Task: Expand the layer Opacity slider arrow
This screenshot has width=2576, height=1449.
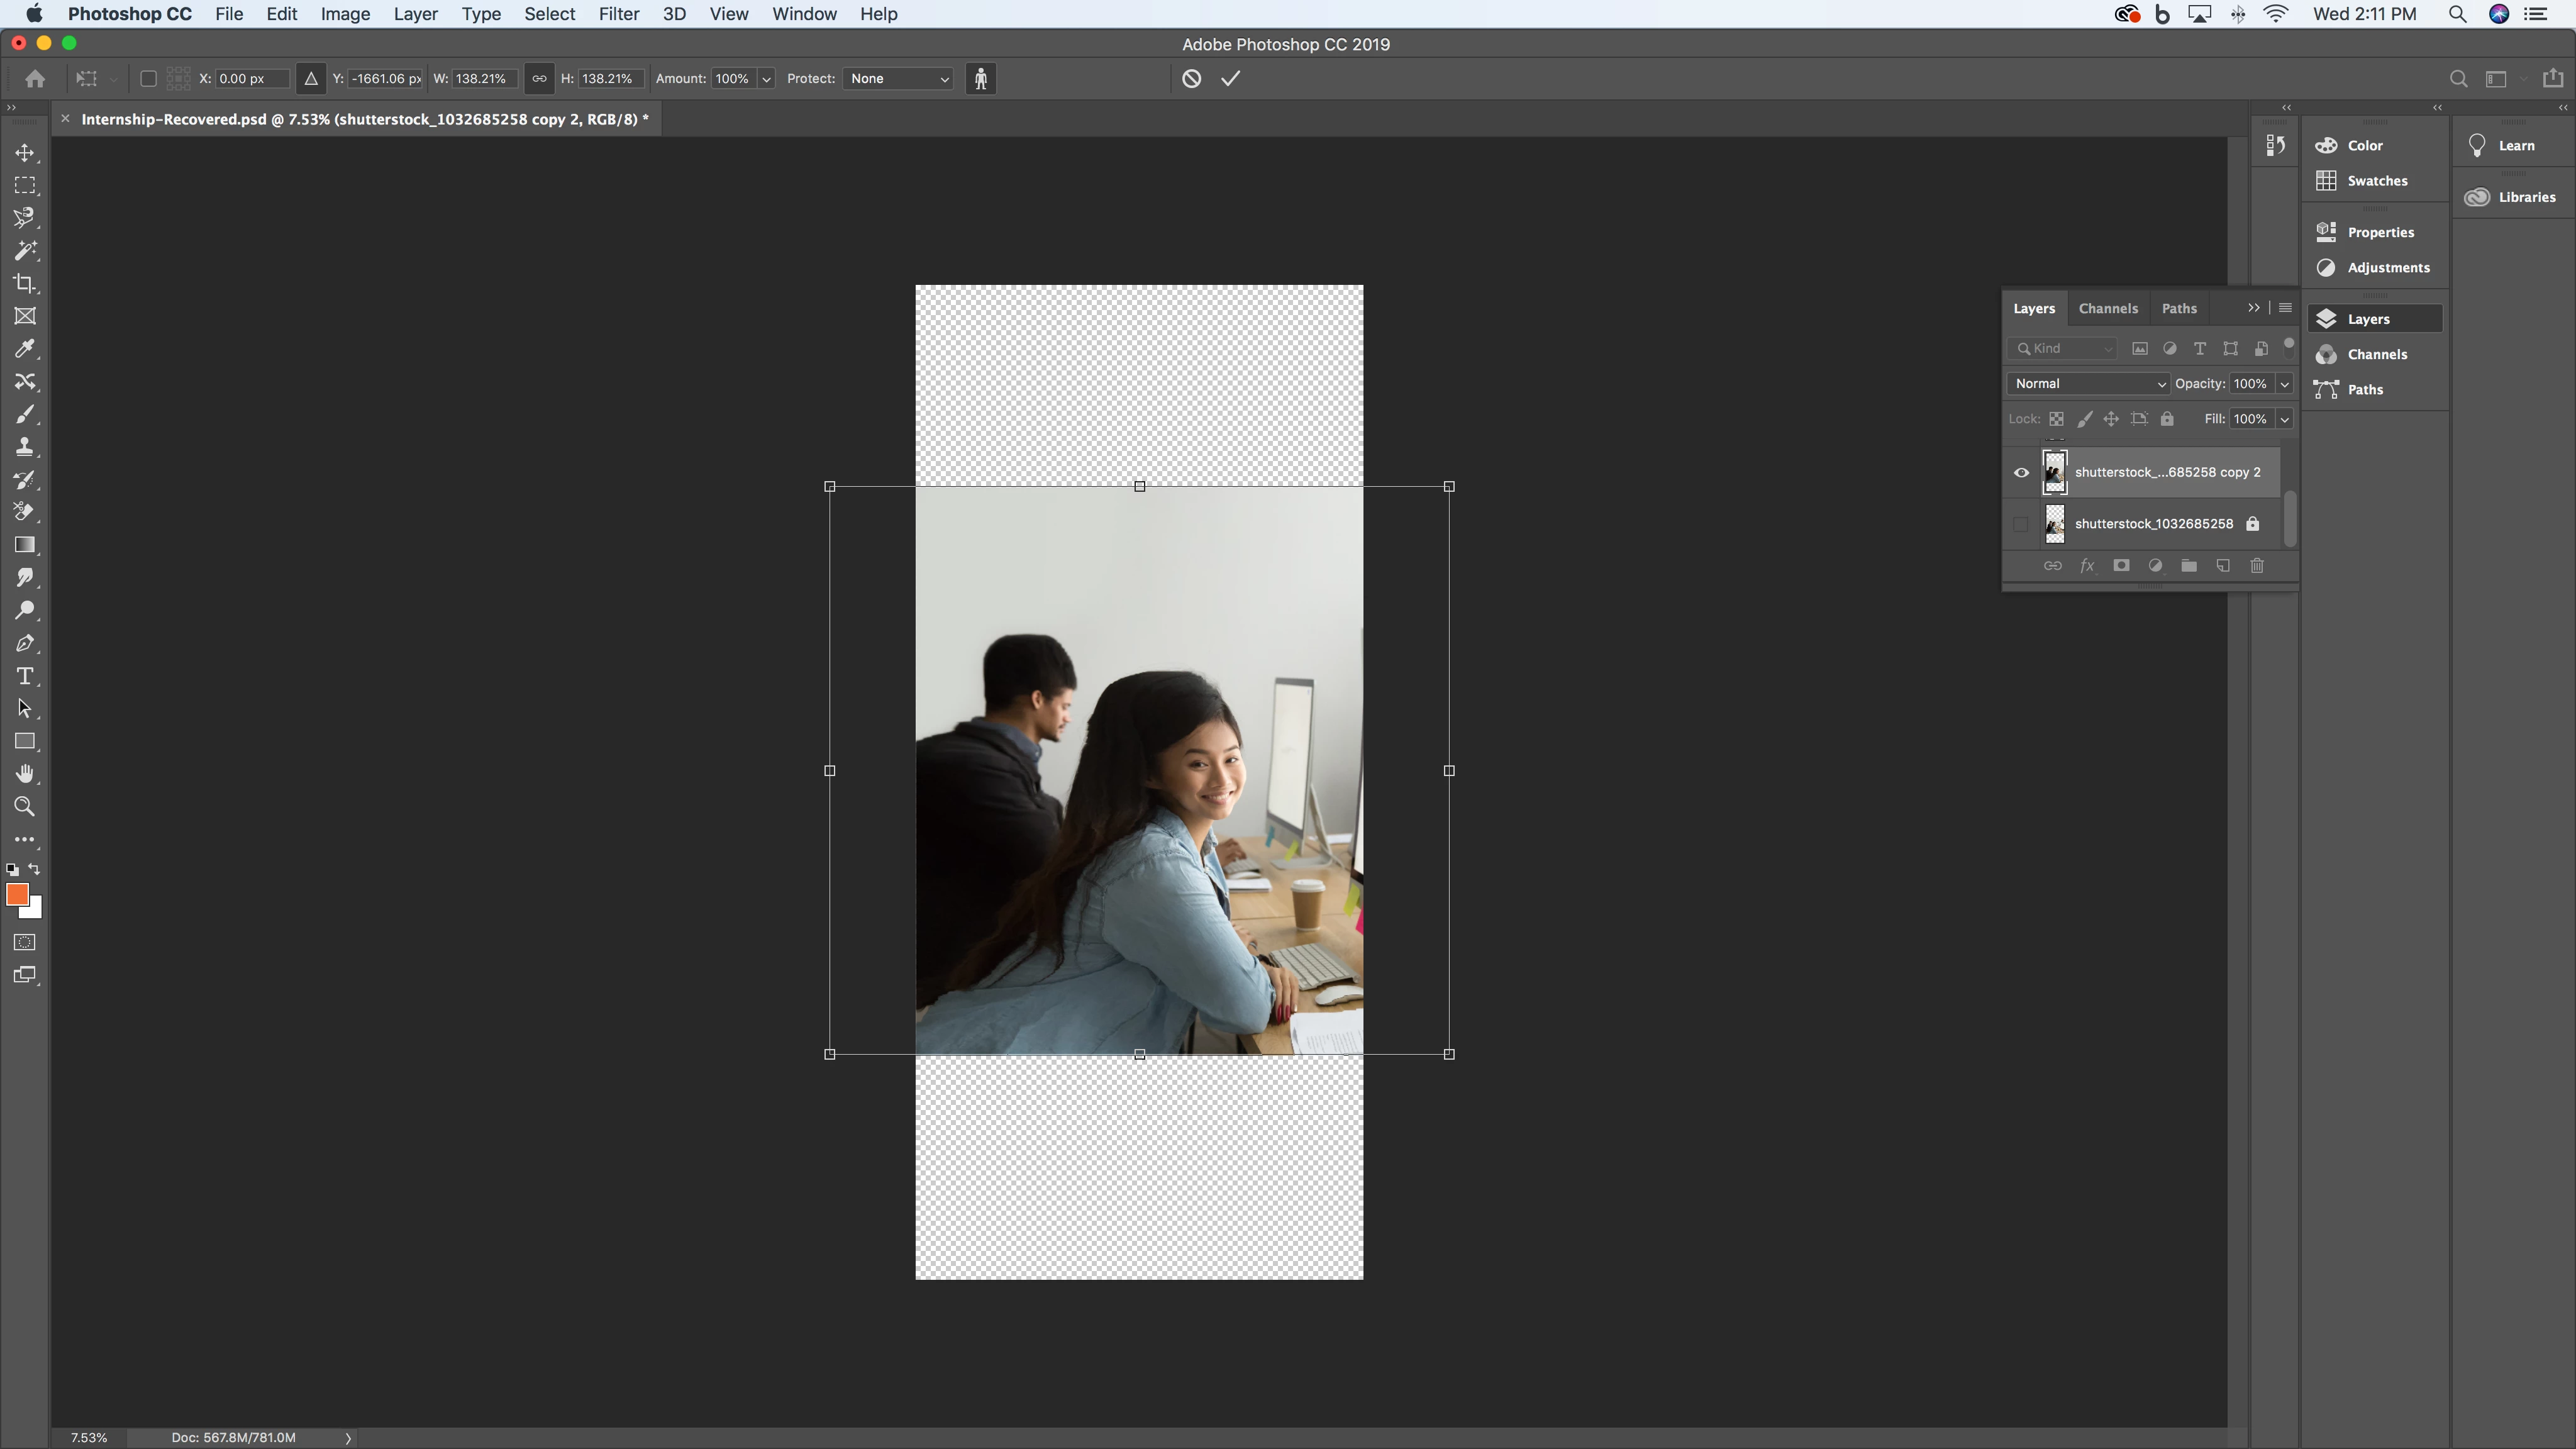Action: [x=2284, y=384]
